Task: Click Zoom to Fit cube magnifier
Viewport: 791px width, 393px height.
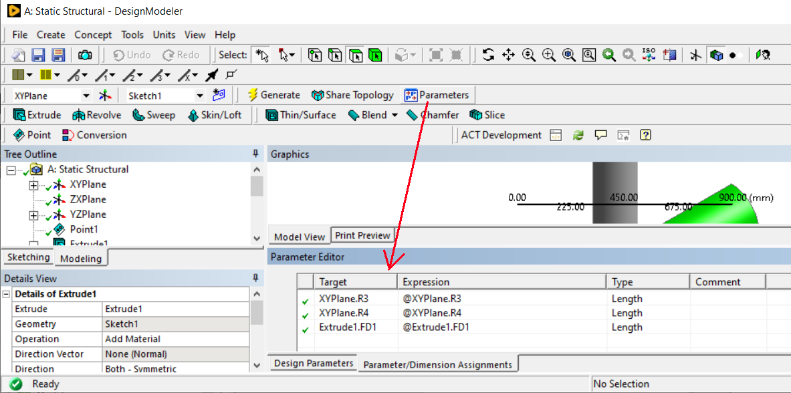Action: pos(568,55)
